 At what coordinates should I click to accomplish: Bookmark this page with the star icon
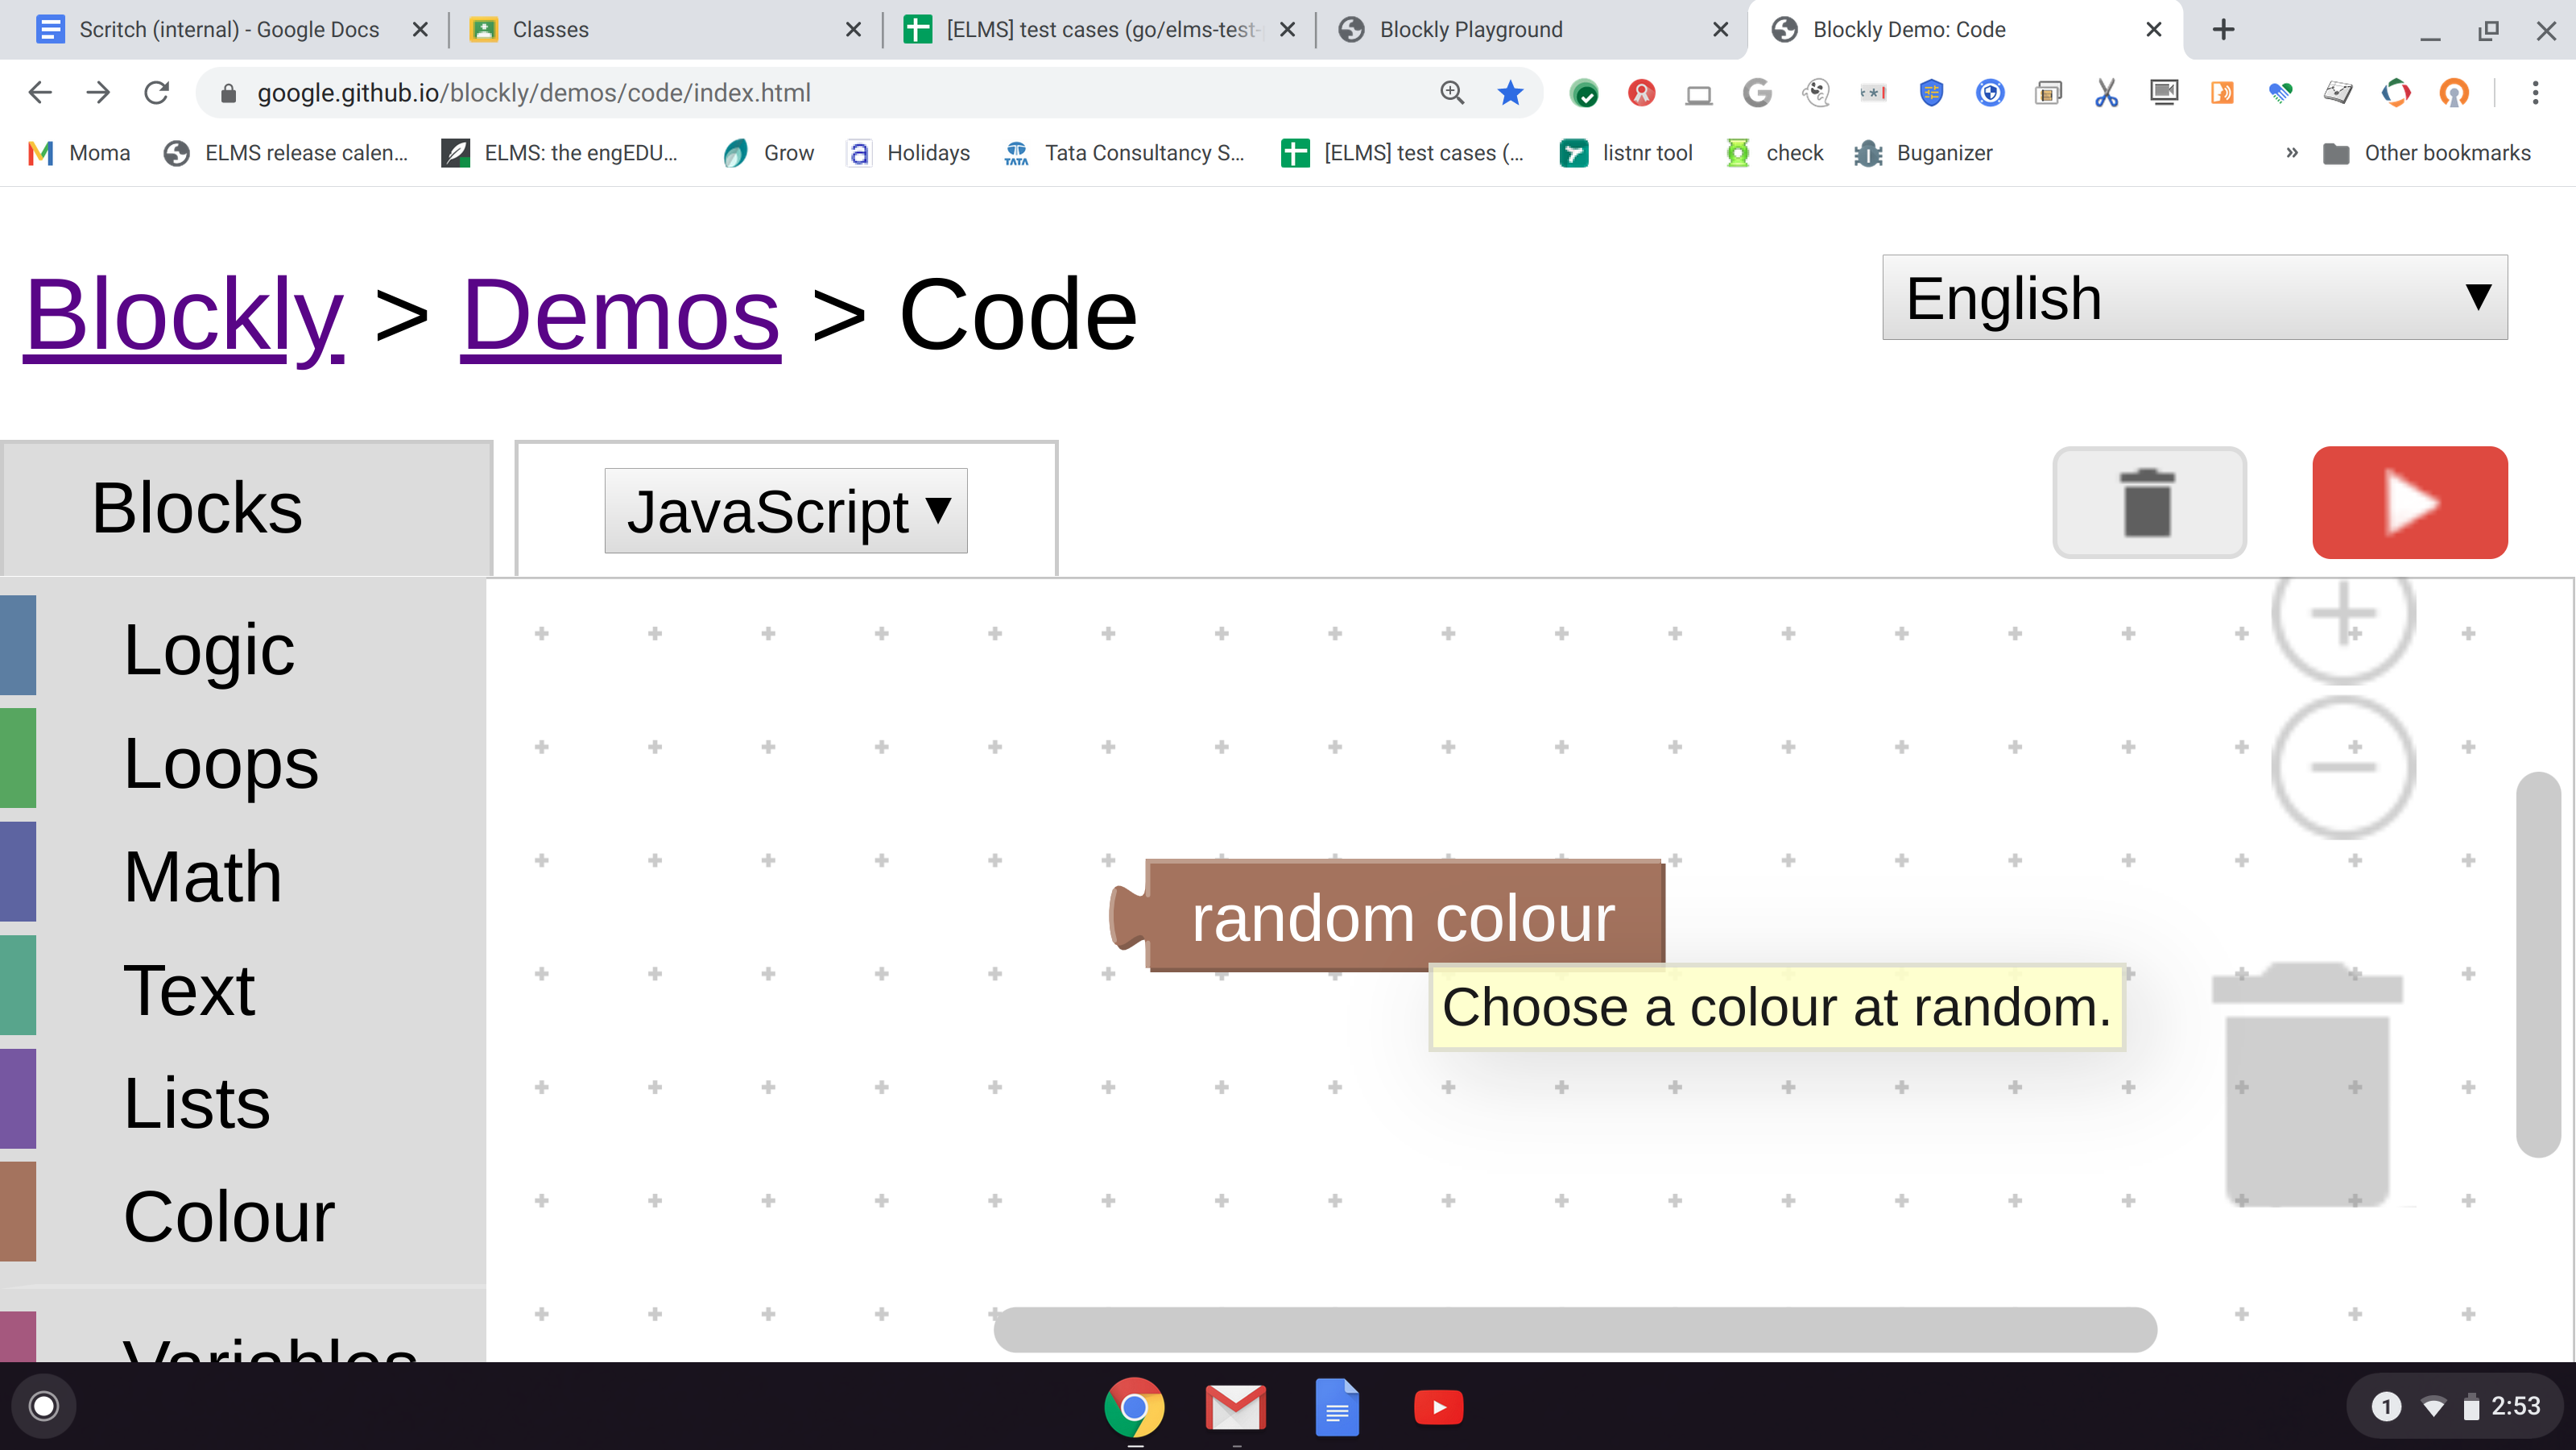tap(1509, 92)
